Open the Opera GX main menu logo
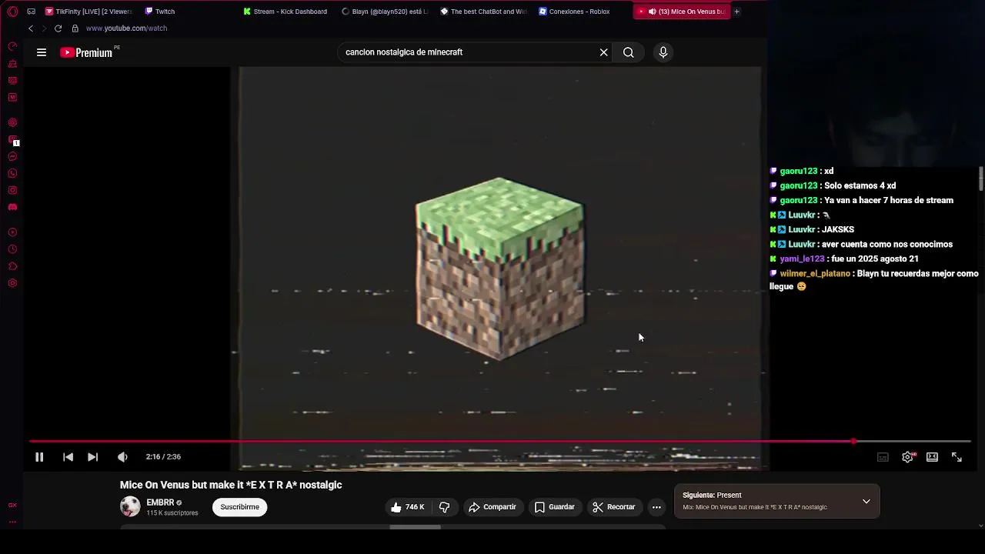The height and width of the screenshot is (554, 985). [x=12, y=12]
